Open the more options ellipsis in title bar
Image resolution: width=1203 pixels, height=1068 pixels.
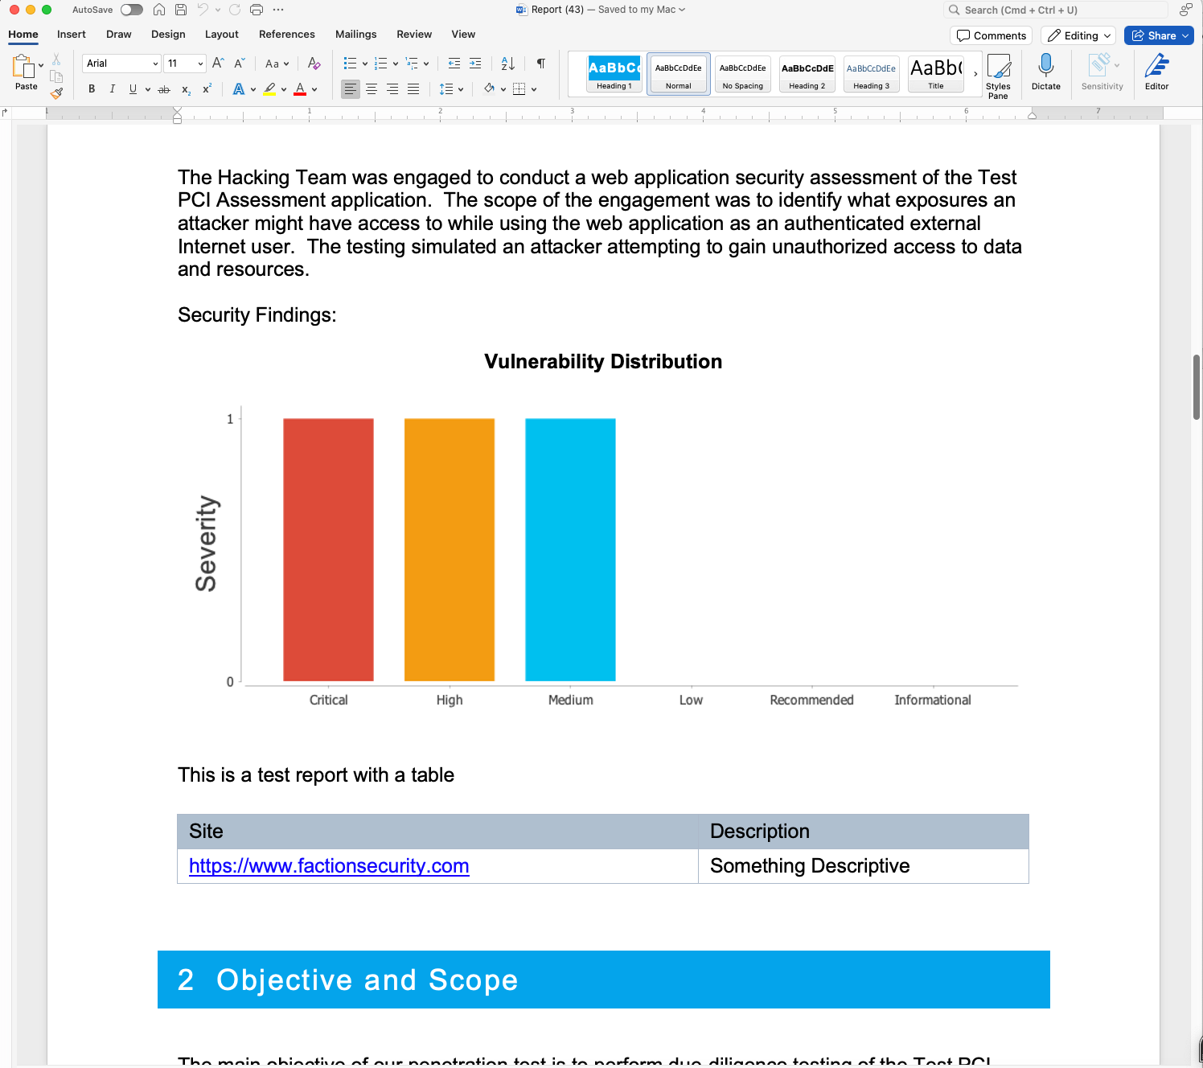pyautogui.click(x=278, y=10)
